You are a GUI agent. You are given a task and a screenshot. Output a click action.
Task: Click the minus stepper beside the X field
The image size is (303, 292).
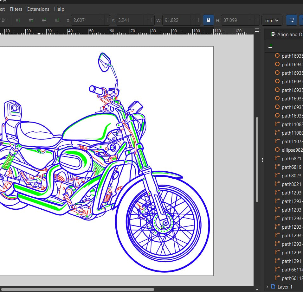tap(102, 20)
